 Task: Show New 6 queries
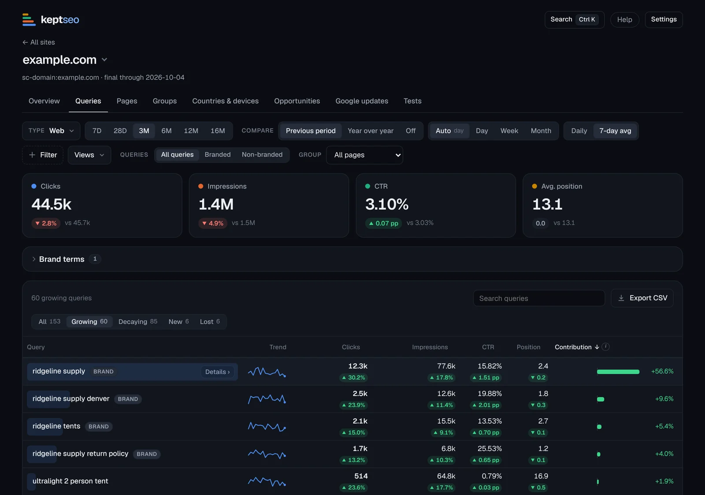(x=178, y=322)
